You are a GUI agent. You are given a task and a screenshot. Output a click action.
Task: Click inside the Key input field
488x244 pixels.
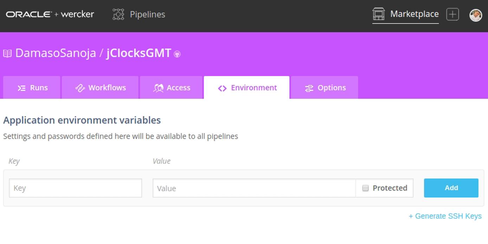pyautogui.click(x=75, y=188)
